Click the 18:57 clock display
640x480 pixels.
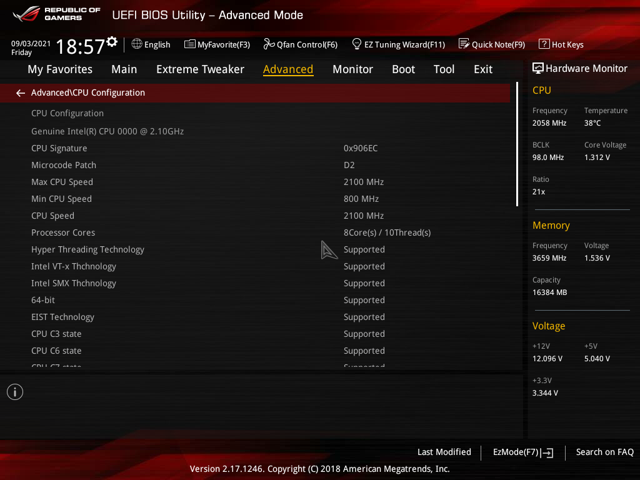coord(80,46)
